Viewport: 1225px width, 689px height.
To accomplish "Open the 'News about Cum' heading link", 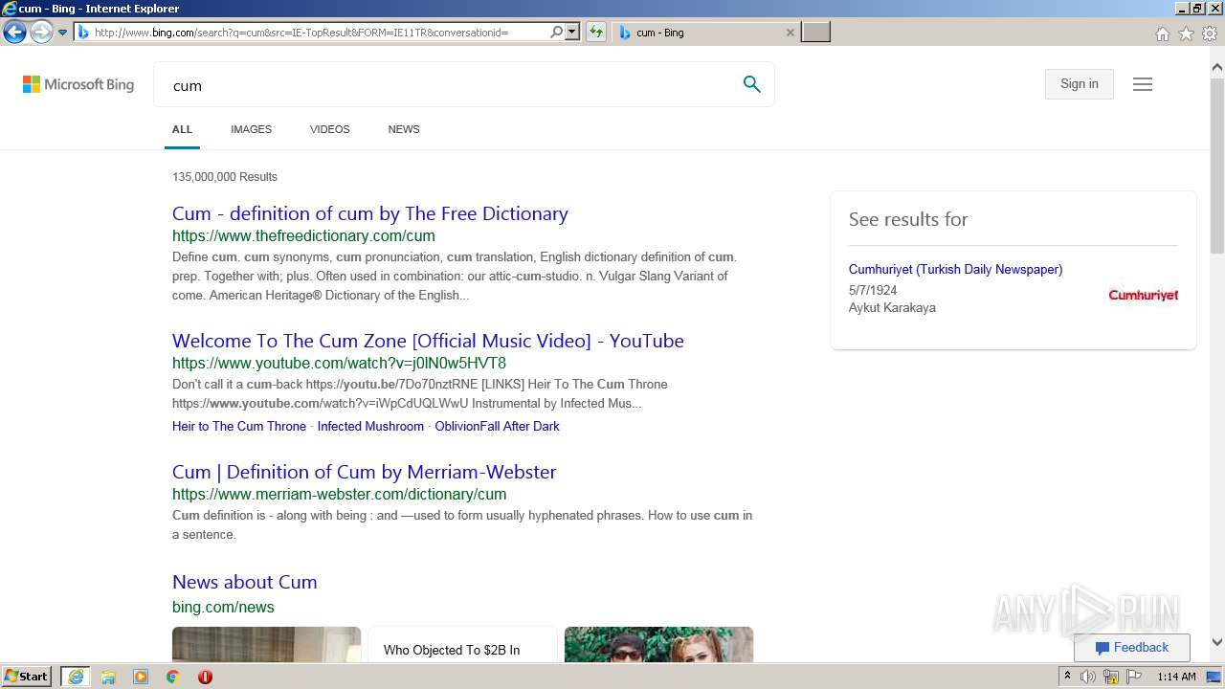I will [244, 582].
